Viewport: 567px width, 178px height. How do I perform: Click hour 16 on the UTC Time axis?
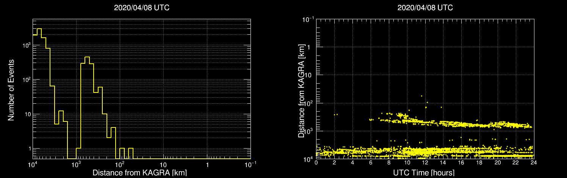coord(461,163)
